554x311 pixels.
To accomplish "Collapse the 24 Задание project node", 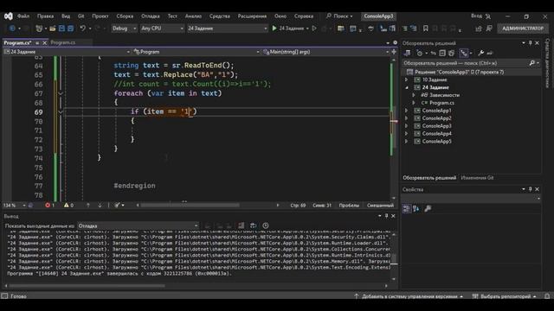I will coord(407,87).
